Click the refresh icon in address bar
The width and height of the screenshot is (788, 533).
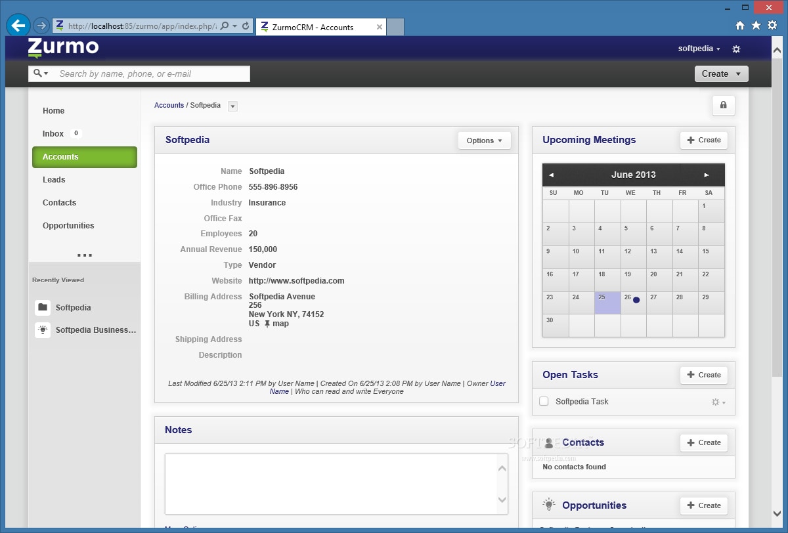tap(246, 26)
